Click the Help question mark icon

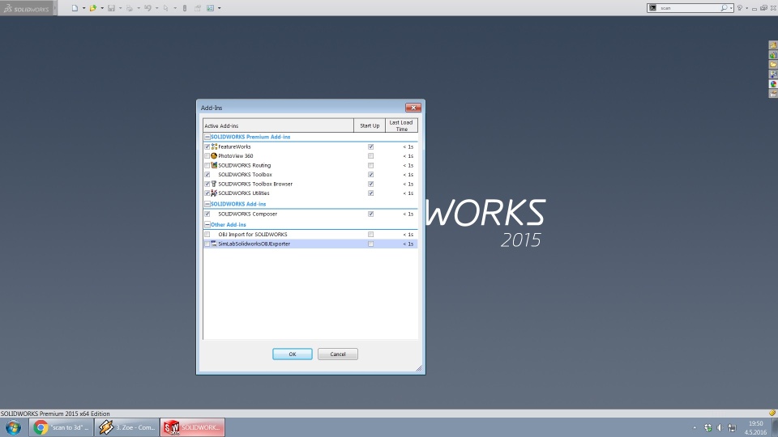740,8
